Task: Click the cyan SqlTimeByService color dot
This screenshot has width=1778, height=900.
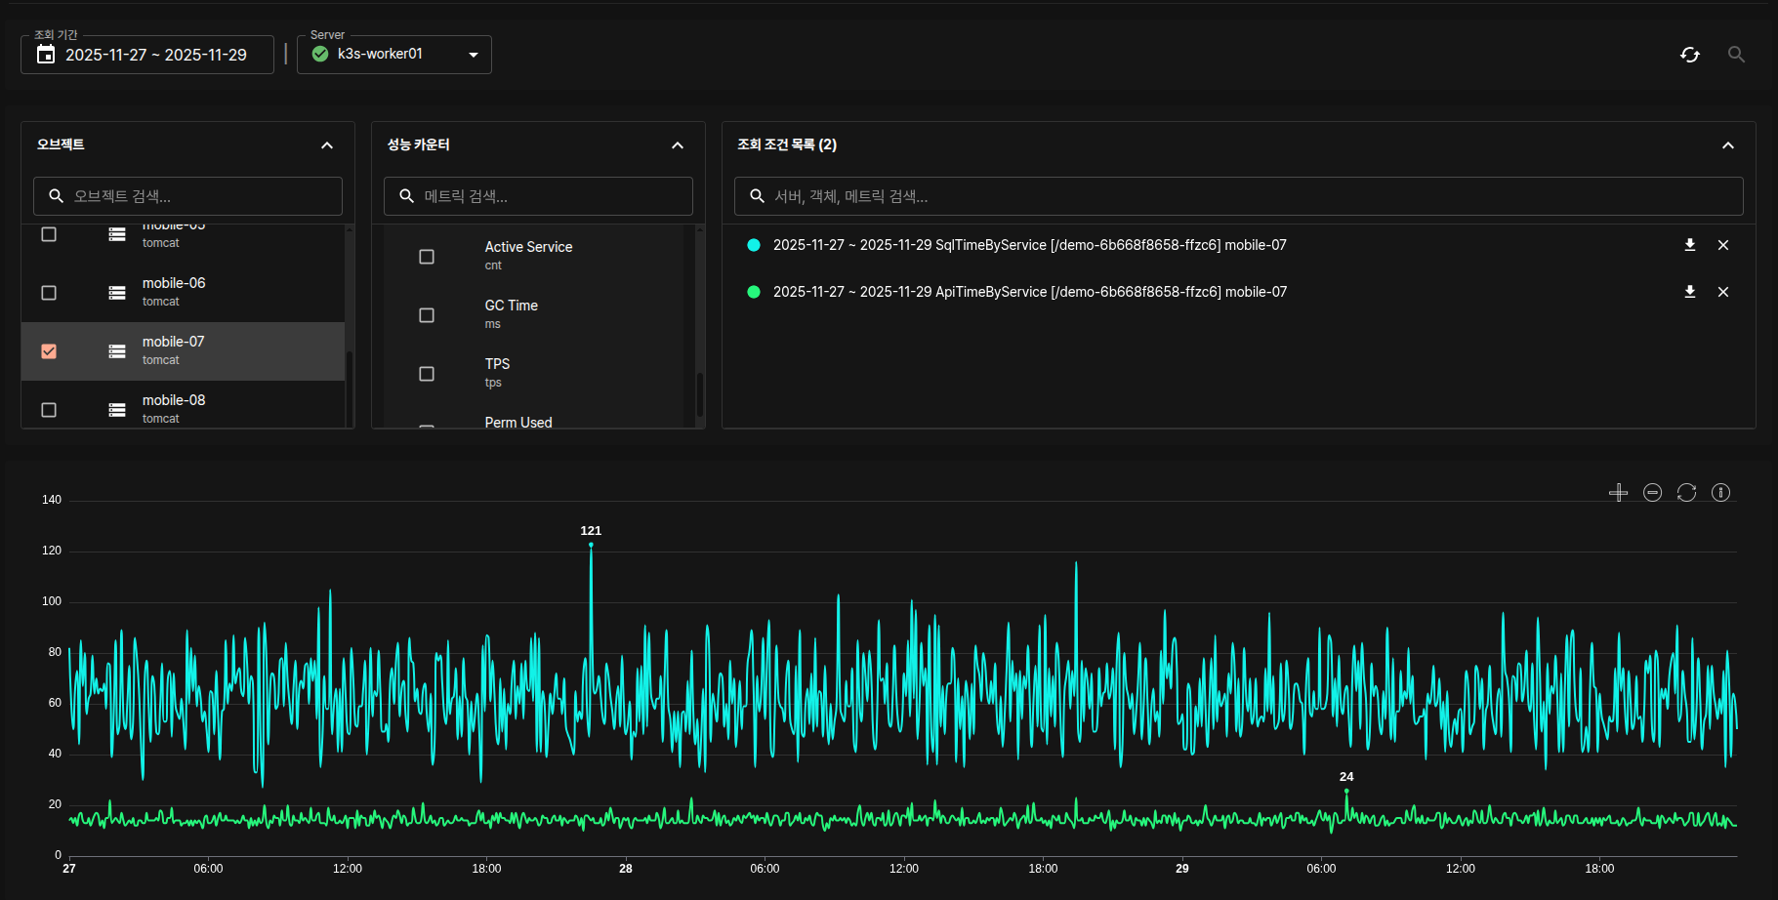Action: point(754,245)
